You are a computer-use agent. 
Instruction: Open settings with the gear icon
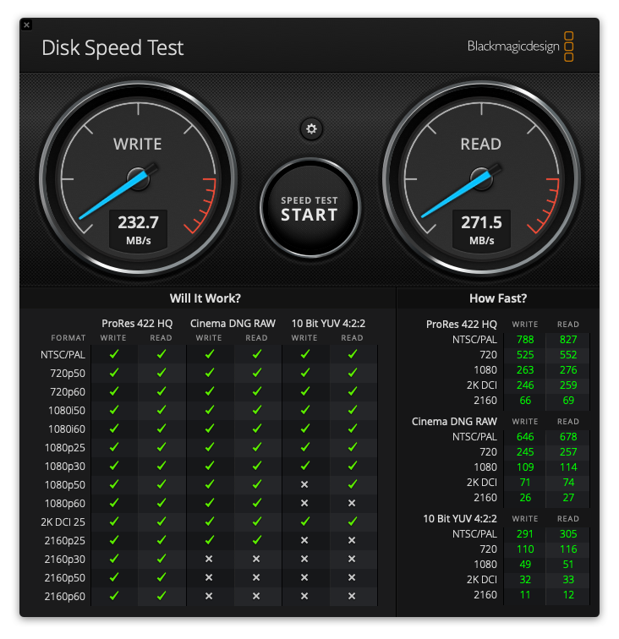311,128
